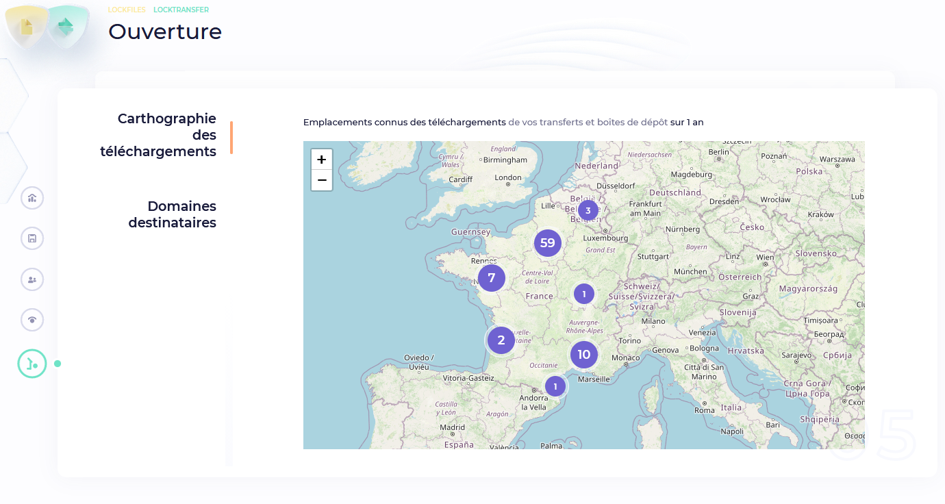This screenshot has height=504, width=945.
Task: Click the LOCKFILES text link
Action: [127, 10]
